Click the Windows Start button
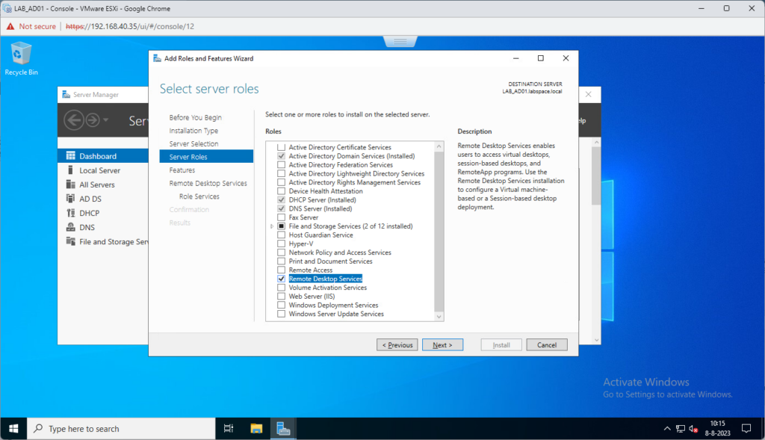The height and width of the screenshot is (440, 765). pyautogui.click(x=13, y=428)
